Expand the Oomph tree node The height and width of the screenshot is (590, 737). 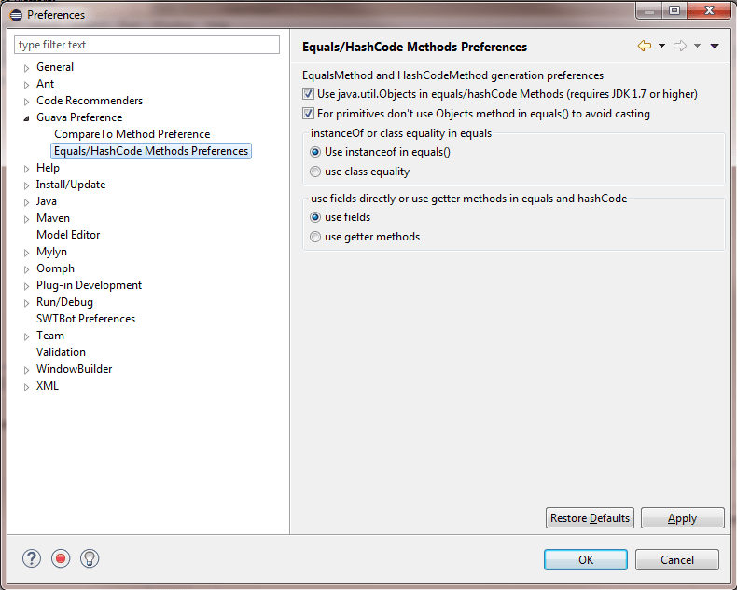click(x=27, y=269)
